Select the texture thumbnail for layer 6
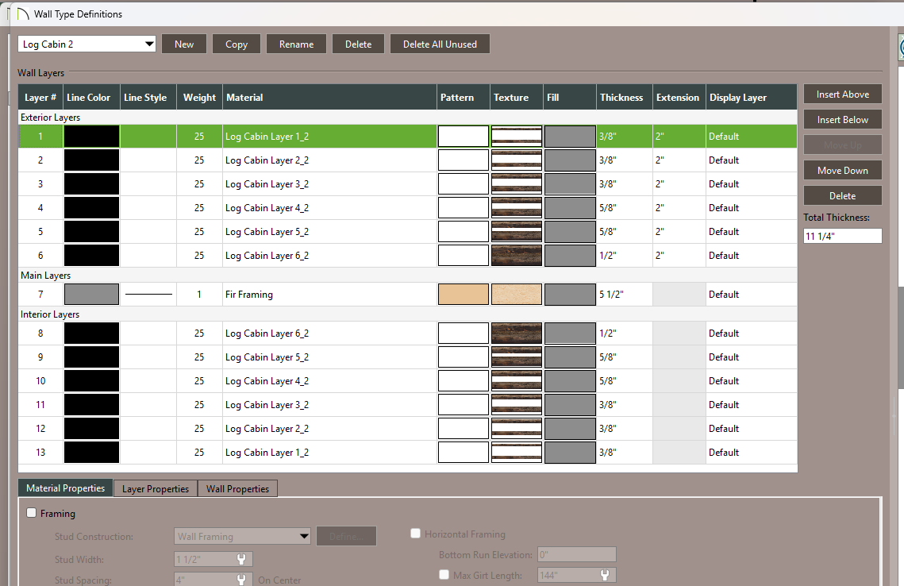 pyautogui.click(x=516, y=256)
